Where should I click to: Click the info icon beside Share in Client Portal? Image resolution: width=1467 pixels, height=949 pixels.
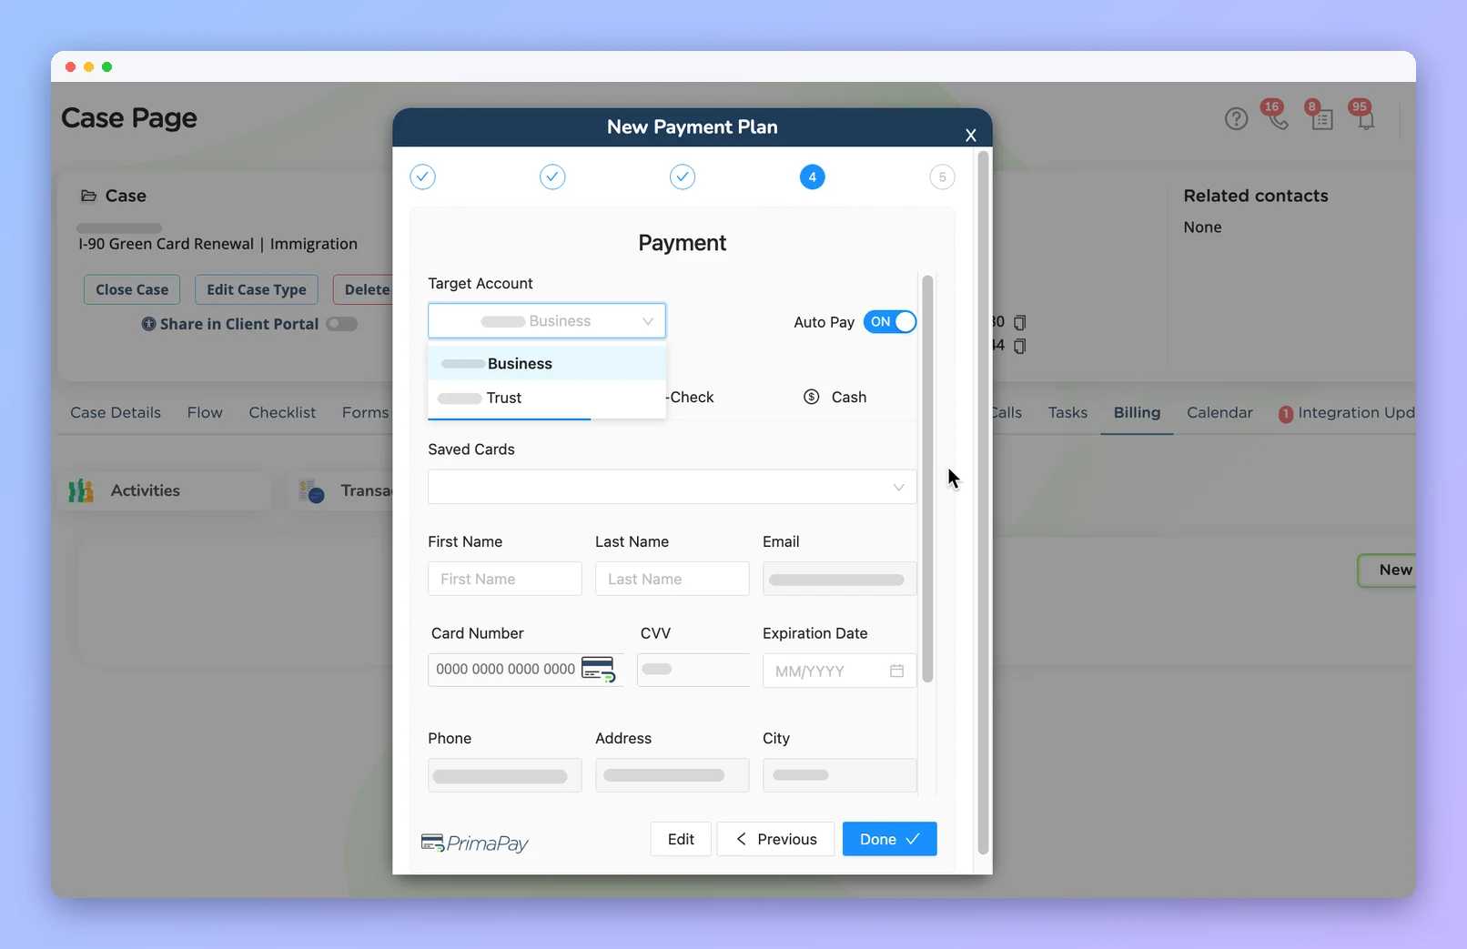pos(148,324)
